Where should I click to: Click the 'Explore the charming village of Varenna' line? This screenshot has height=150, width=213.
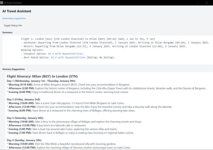click(x=69, y=148)
